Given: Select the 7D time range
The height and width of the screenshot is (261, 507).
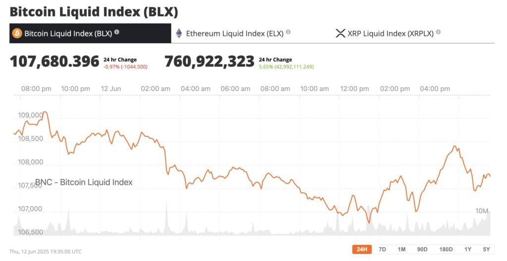Looking at the screenshot, I should pyautogui.click(x=382, y=249).
